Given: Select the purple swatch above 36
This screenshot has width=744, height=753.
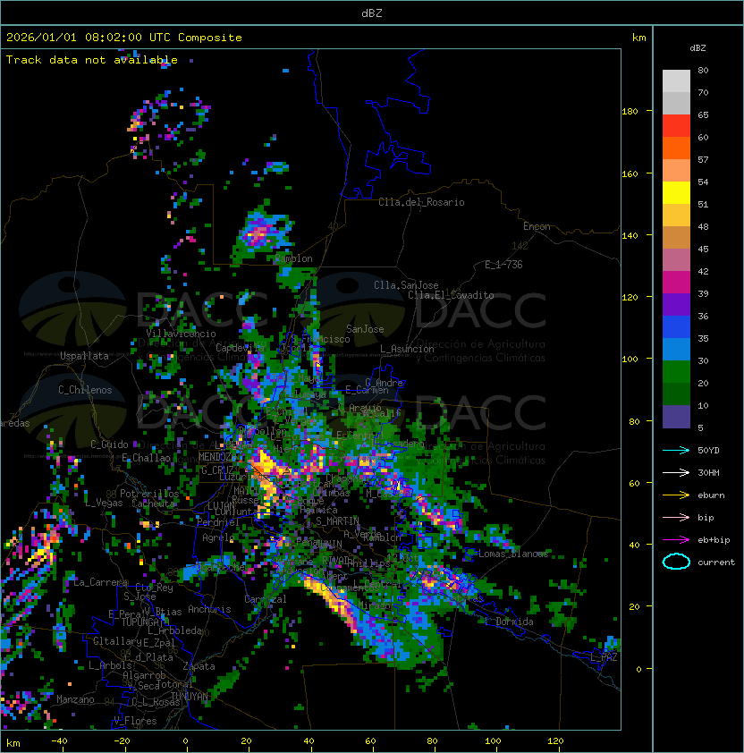Looking at the screenshot, I should (x=676, y=304).
